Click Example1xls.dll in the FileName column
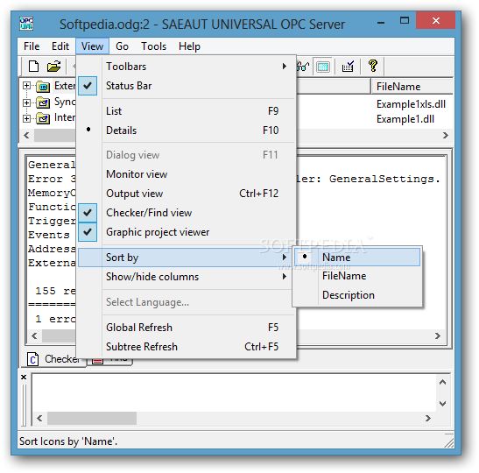The width and height of the screenshot is (479, 473). tap(411, 104)
